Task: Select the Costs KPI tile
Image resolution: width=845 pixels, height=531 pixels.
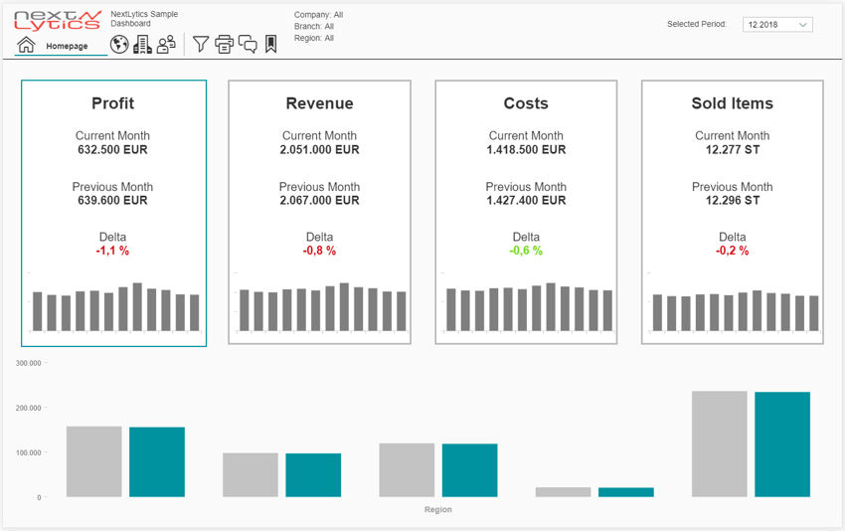Action: pyautogui.click(x=526, y=149)
